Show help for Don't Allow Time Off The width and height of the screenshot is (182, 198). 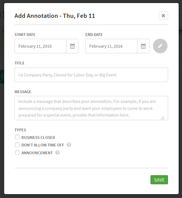[x=69, y=144]
